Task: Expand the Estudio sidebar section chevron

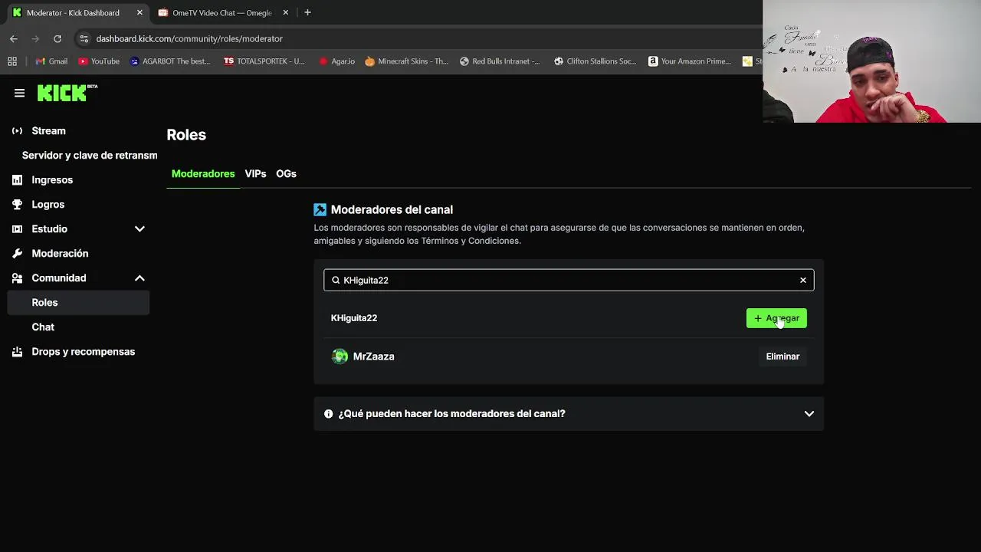Action: pyautogui.click(x=139, y=229)
